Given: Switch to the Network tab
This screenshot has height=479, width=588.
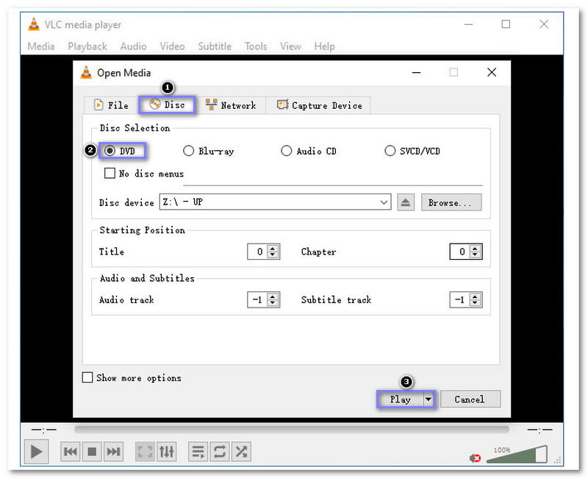Looking at the screenshot, I should click(x=231, y=105).
